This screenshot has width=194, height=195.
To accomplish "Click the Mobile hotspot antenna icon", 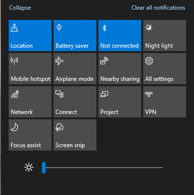I will pos(14,61).
